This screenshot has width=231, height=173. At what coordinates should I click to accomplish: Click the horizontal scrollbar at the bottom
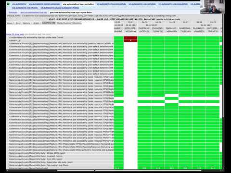coord(129,171)
